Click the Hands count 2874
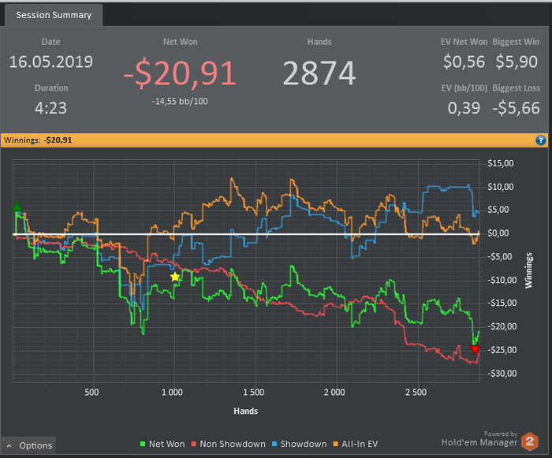This screenshot has height=458, width=552. coord(319,73)
